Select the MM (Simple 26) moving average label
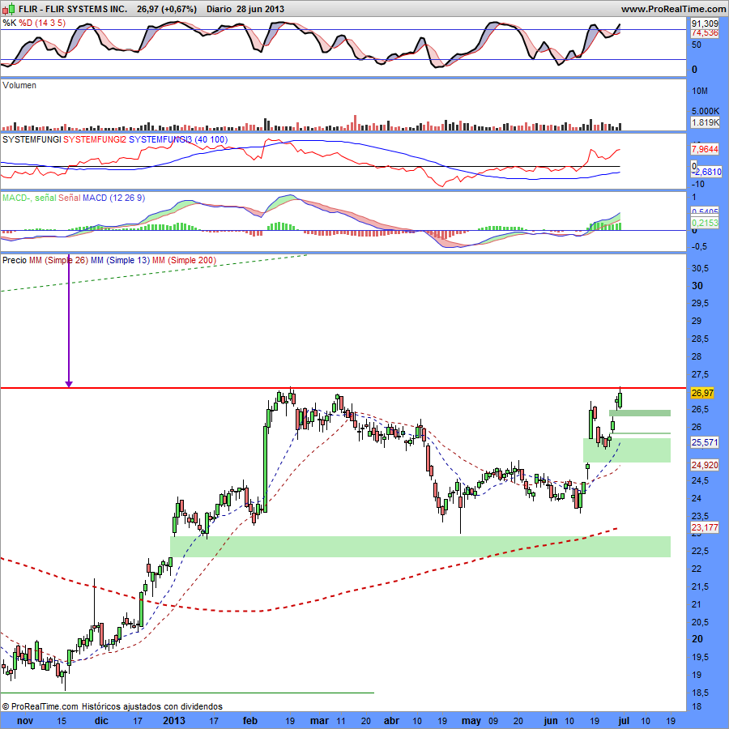The height and width of the screenshot is (729, 729). [x=58, y=260]
